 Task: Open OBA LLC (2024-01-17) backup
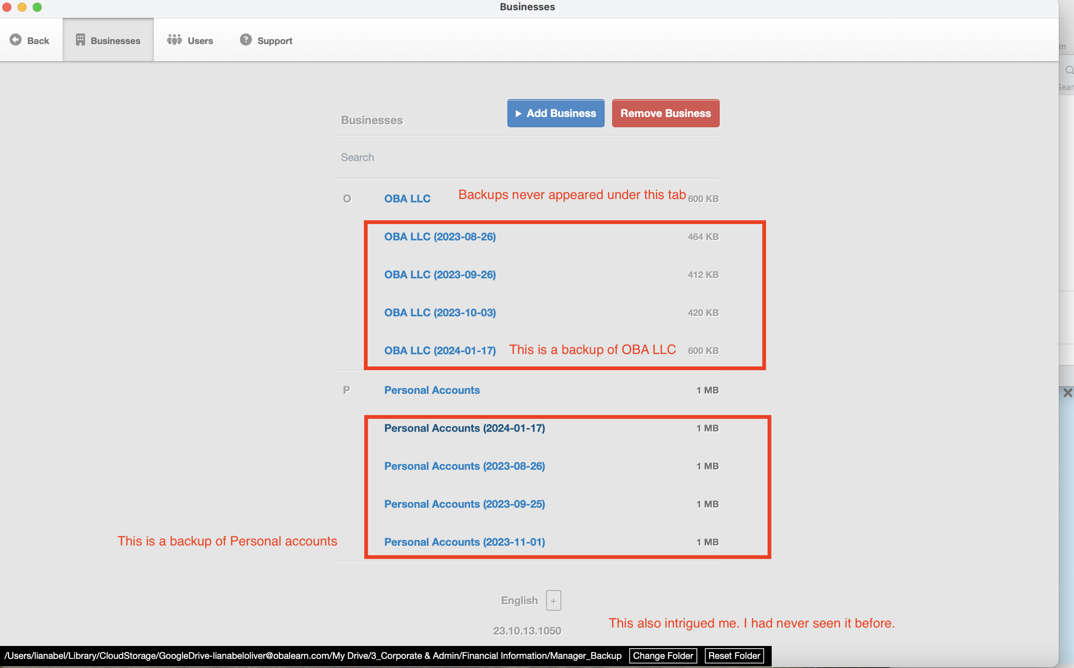click(x=440, y=351)
